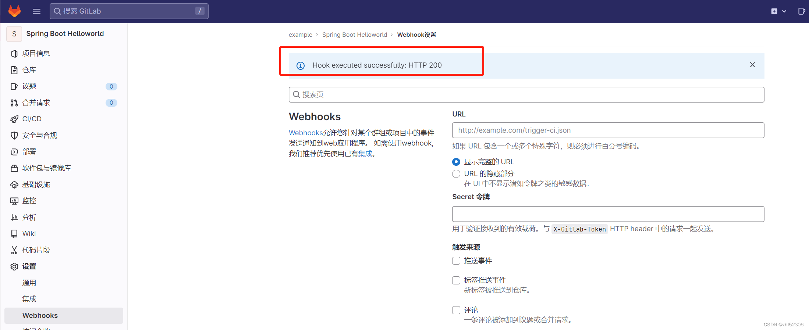Click the CI/CD rocket icon

pos(14,119)
